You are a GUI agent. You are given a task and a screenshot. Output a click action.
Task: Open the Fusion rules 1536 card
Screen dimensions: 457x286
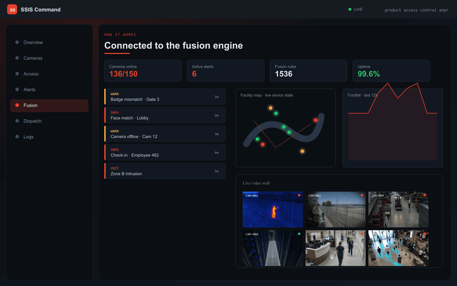click(x=308, y=71)
